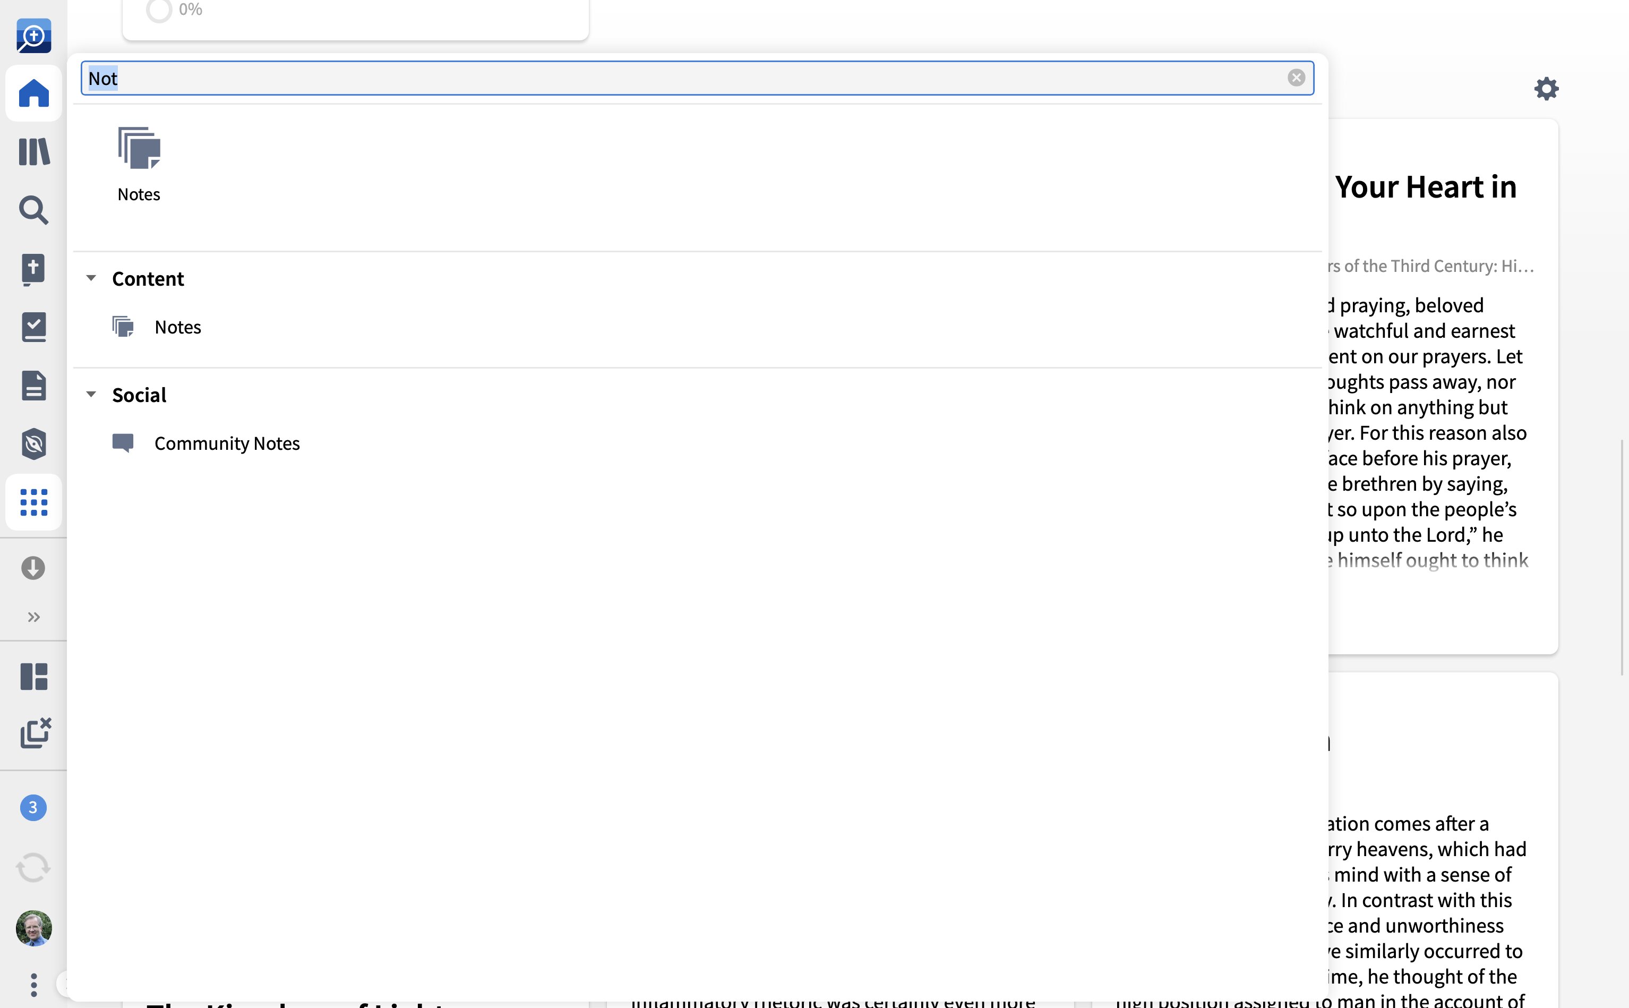
Task: Expand the sidebar shortcuts chevrons
Action: point(33,617)
